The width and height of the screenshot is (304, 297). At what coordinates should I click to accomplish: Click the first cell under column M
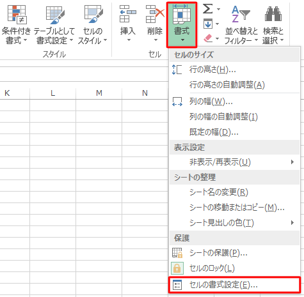[x=99, y=105]
